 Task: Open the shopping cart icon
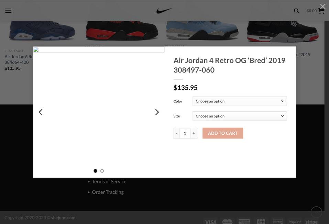point(321,11)
